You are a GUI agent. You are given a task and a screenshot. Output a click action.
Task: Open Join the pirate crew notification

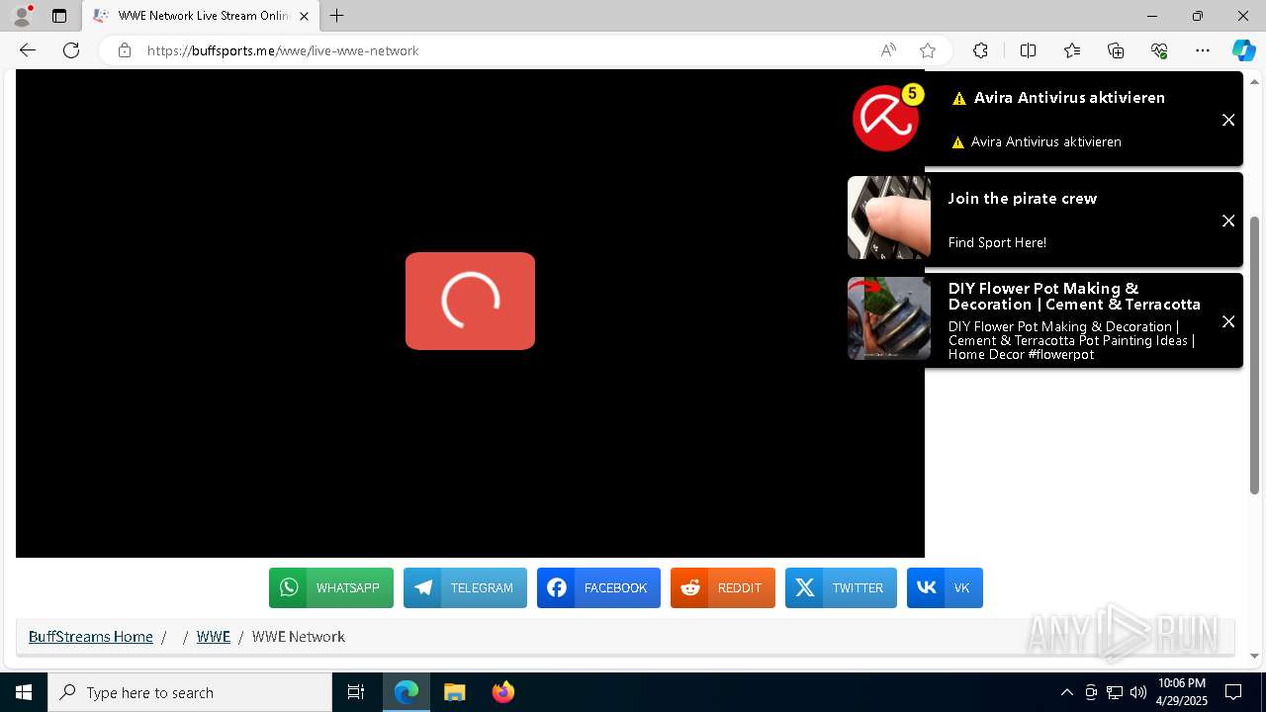point(1023,198)
